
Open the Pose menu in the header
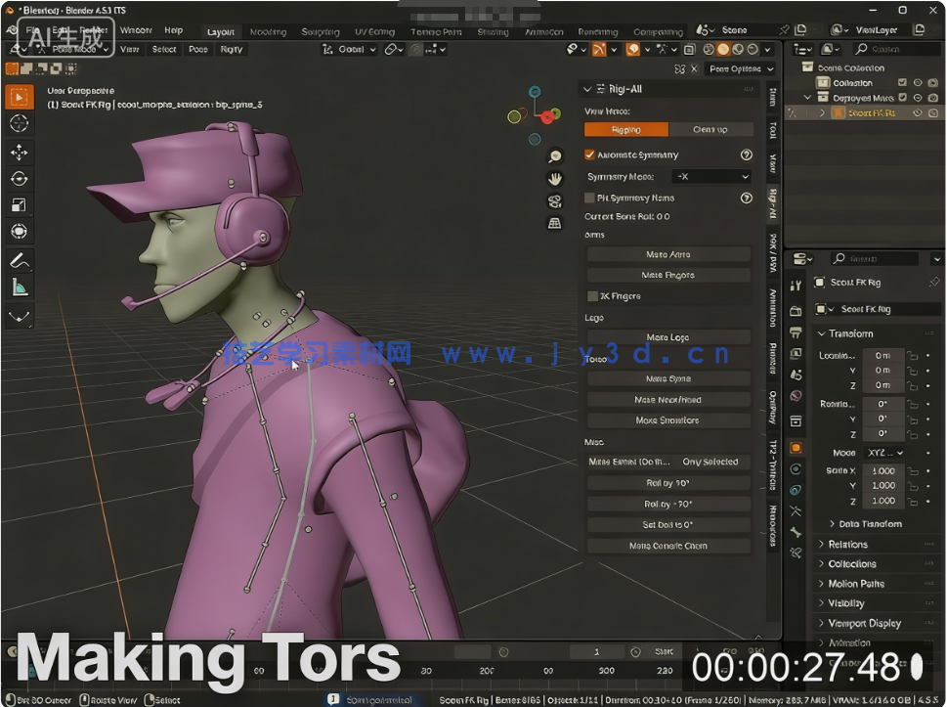point(197,49)
